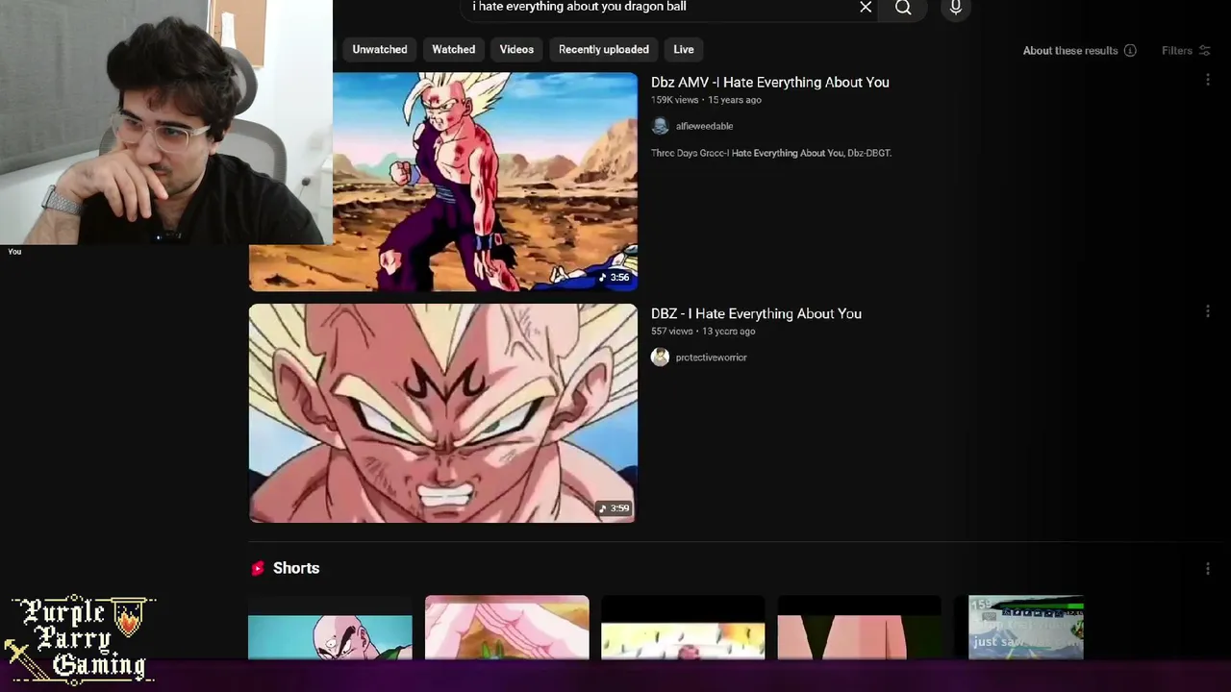Click the 557 views, 13 years ago line
The image size is (1231, 692).
703,332
